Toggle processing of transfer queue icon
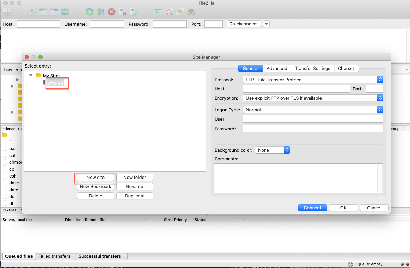The width and height of the screenshot is (410, 268). [x=100, y=12]
